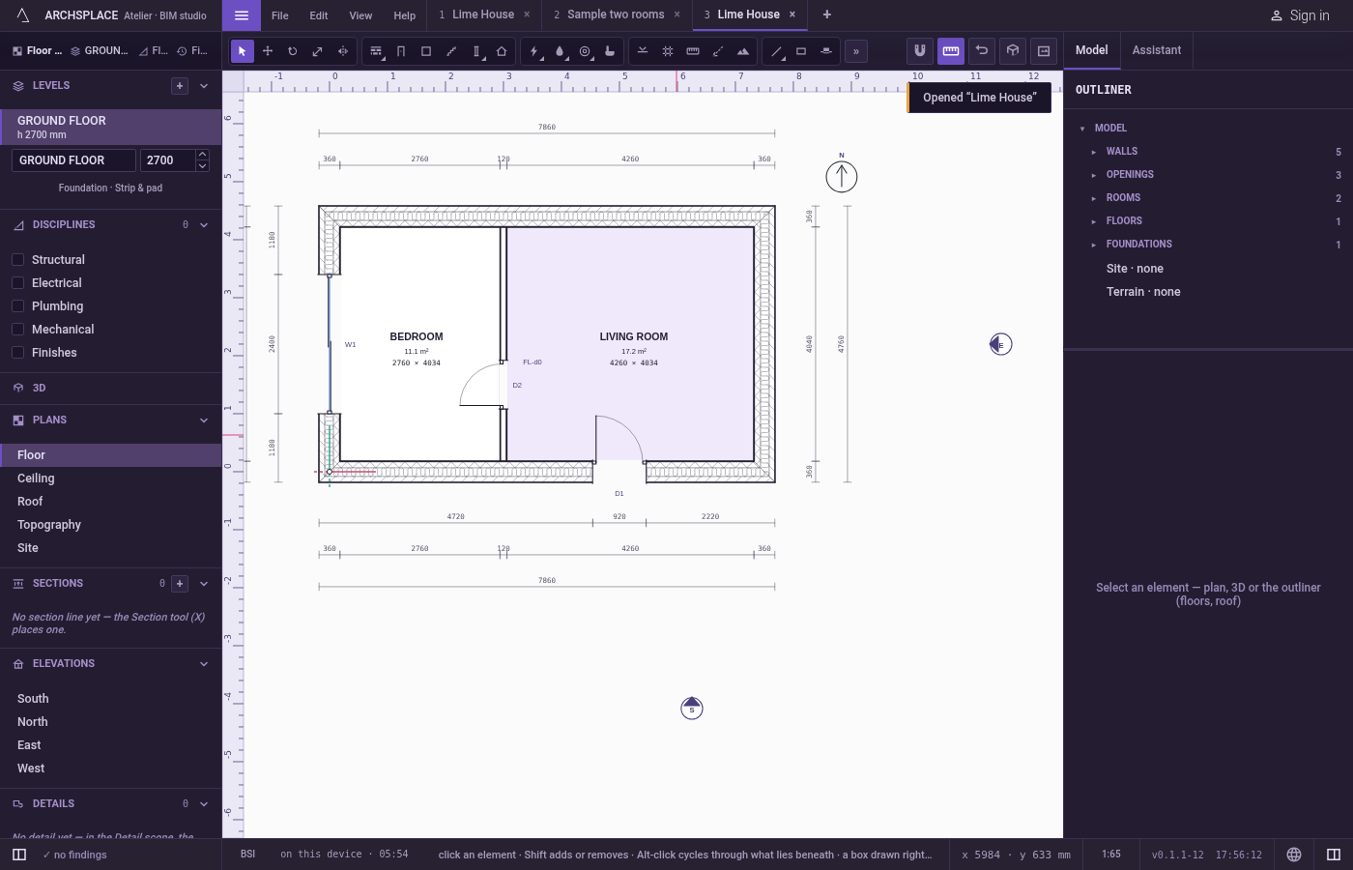Add a new section with plus button
This screenshot has height=870, width=1353.
point(180,584)
